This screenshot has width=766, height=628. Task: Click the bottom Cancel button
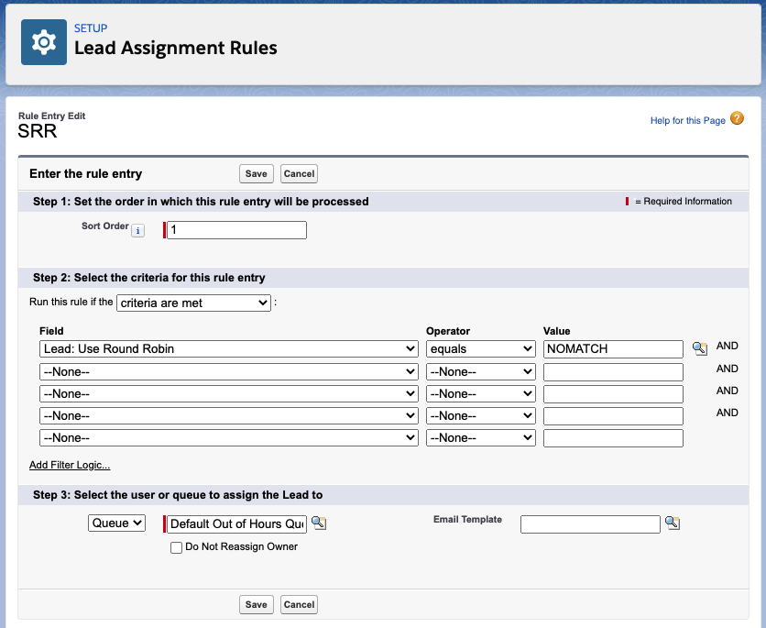(x=299, y=604)
